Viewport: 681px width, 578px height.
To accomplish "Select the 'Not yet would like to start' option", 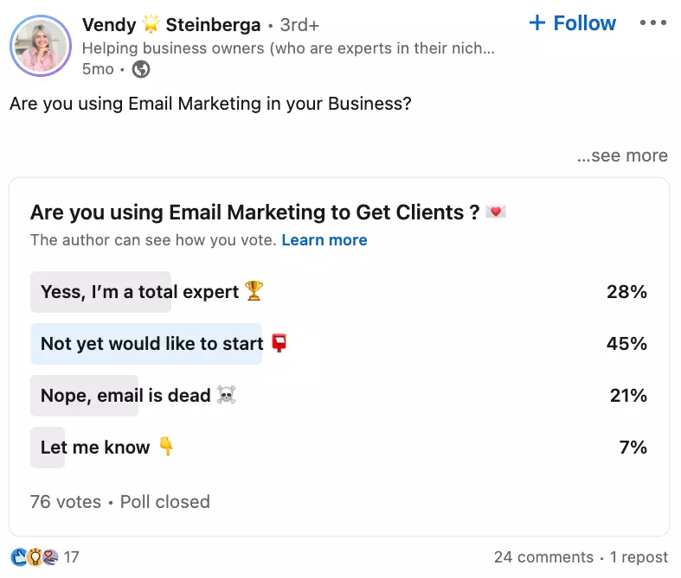I will [151, 344].
